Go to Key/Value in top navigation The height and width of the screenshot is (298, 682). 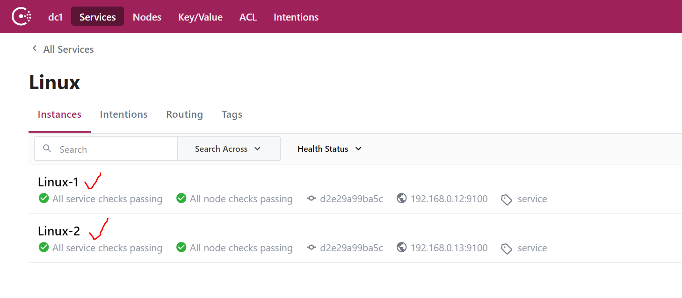click(x=200, y=17)
